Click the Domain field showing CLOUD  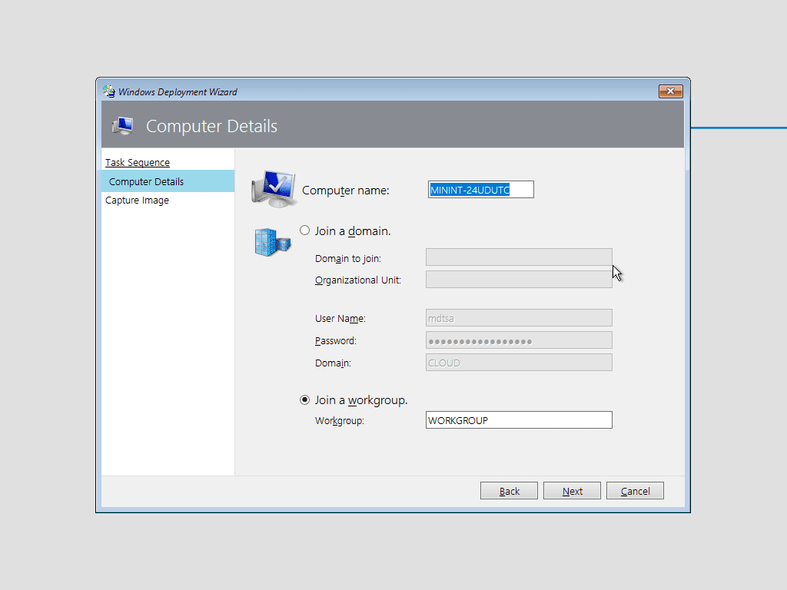tap(519, 362)
